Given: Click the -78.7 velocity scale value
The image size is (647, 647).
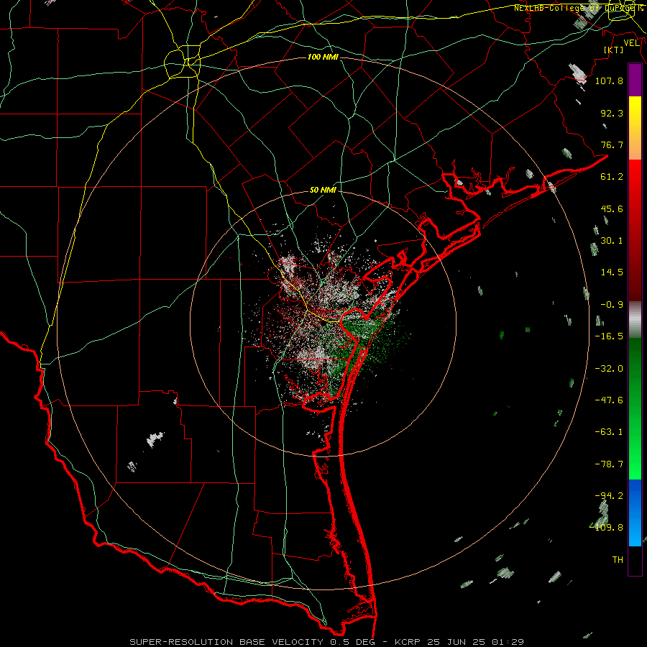Looking at the screenshot, I should (x=609, y=464).
